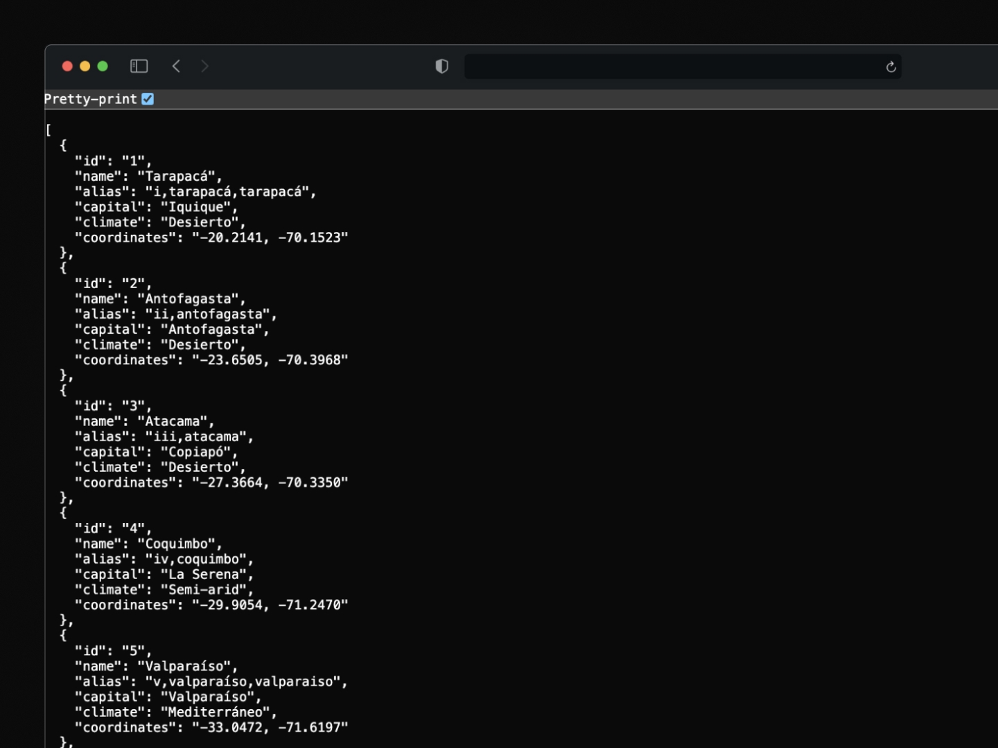Reload the page with the refresh icon
This screenshot has height=748, width=998.
891,67
